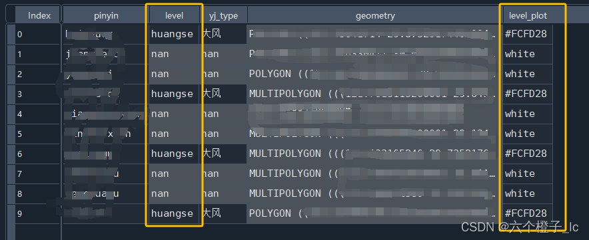Select row index 6
Screen dimensions: 589x240
[37, 154]
